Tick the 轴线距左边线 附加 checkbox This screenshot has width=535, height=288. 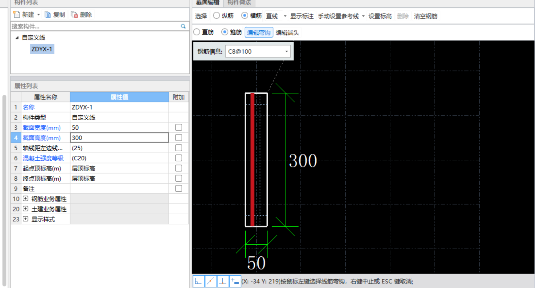179,148
